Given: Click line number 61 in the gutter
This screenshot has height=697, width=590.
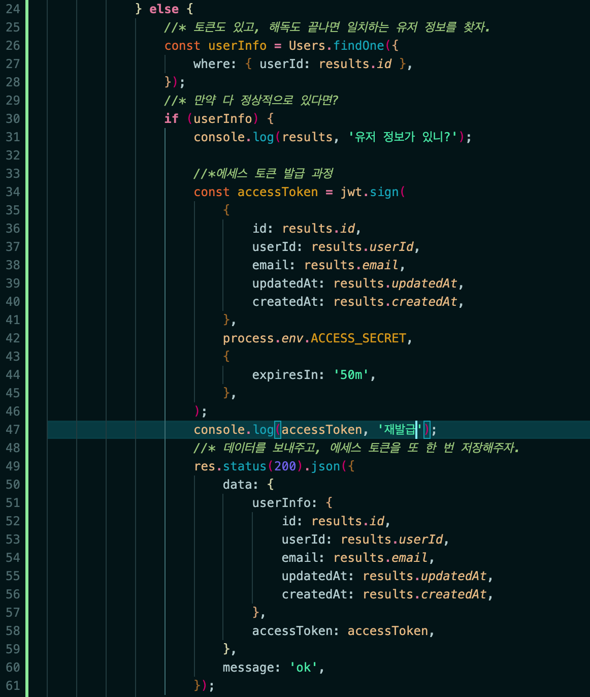Looking at the screenshot, I should tap(13, 686).
